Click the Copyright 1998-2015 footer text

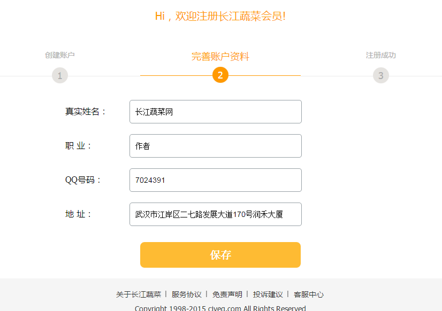click(220, 308)
